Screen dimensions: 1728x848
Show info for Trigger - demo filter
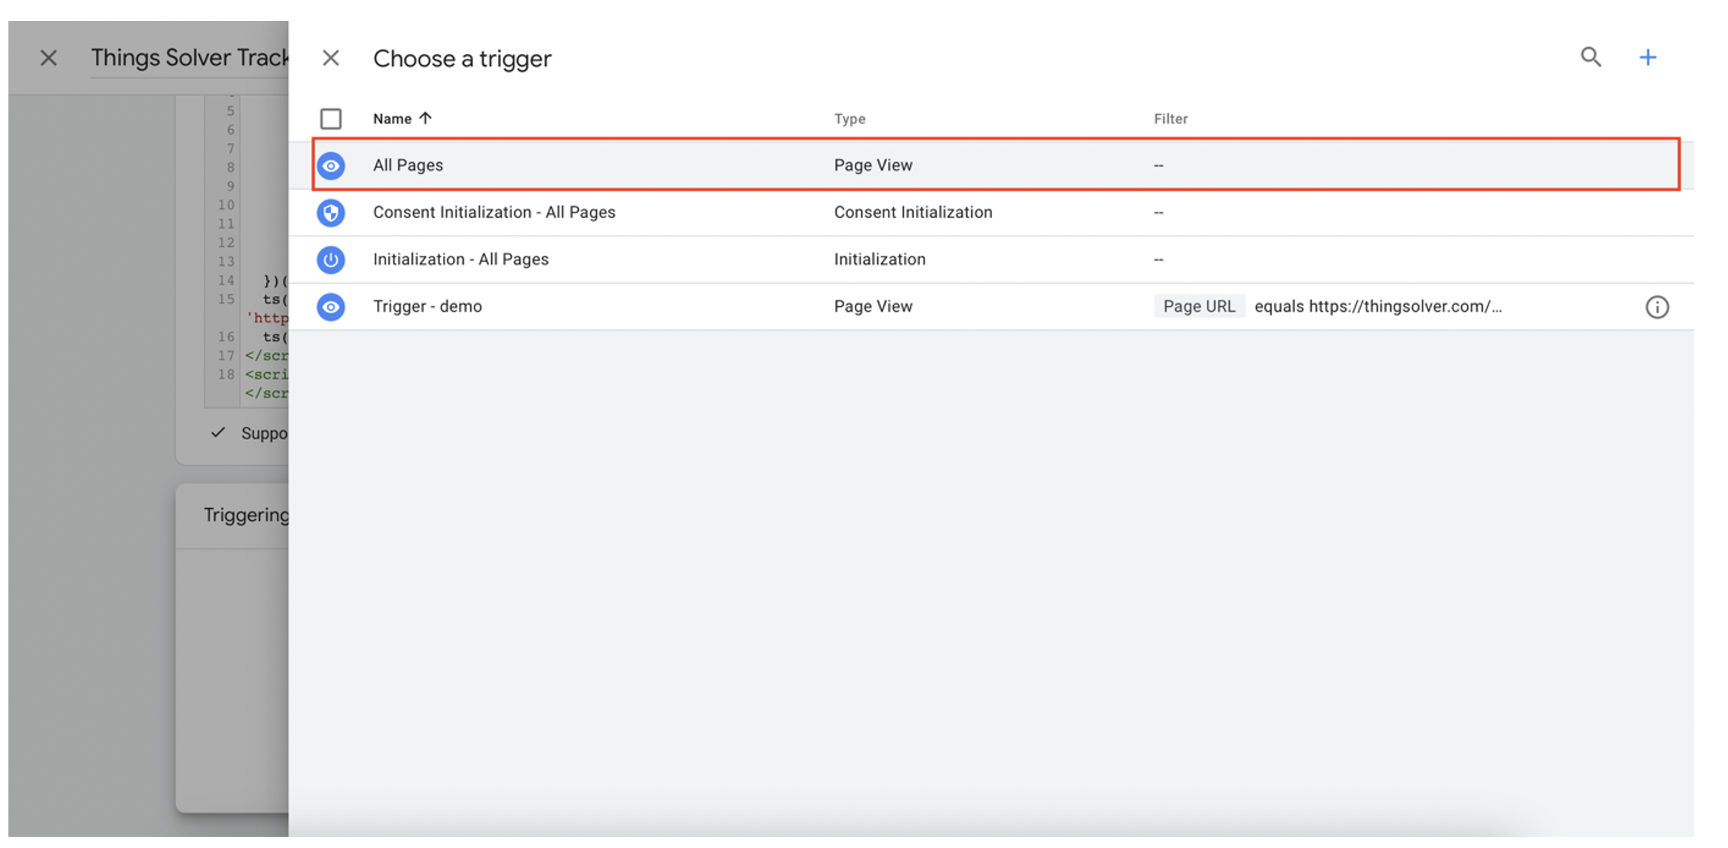[1657, 307]
